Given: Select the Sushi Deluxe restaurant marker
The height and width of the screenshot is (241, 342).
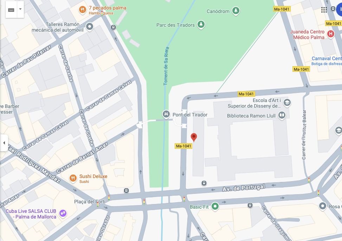Looking at the screenshot, I should click(73, 178).
